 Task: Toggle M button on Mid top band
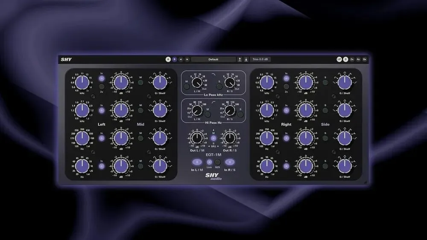140,82
